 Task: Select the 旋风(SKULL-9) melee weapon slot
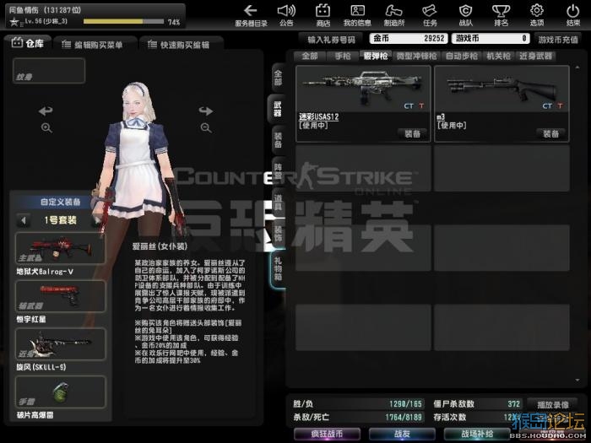pos(61,344)
